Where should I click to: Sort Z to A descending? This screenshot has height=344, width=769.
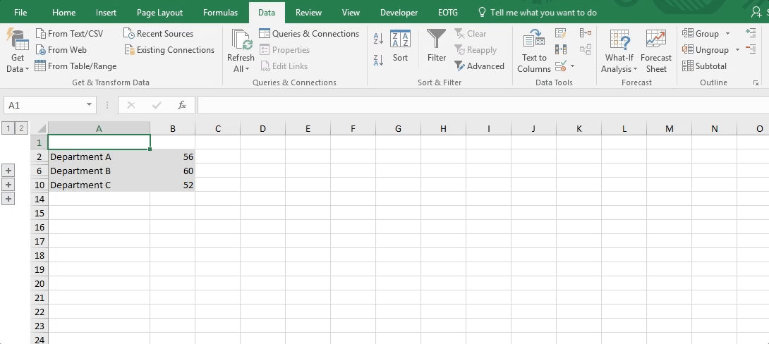point(378,61)
